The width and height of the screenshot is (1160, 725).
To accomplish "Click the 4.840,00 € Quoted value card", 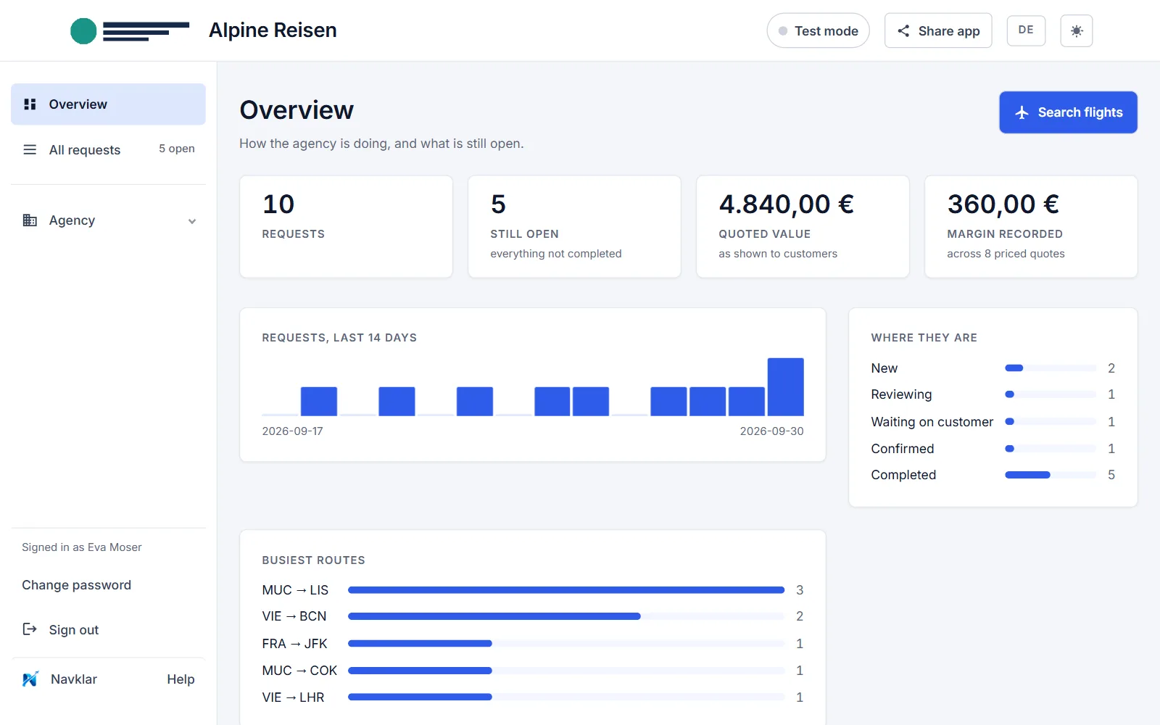I will pos(803,226).
